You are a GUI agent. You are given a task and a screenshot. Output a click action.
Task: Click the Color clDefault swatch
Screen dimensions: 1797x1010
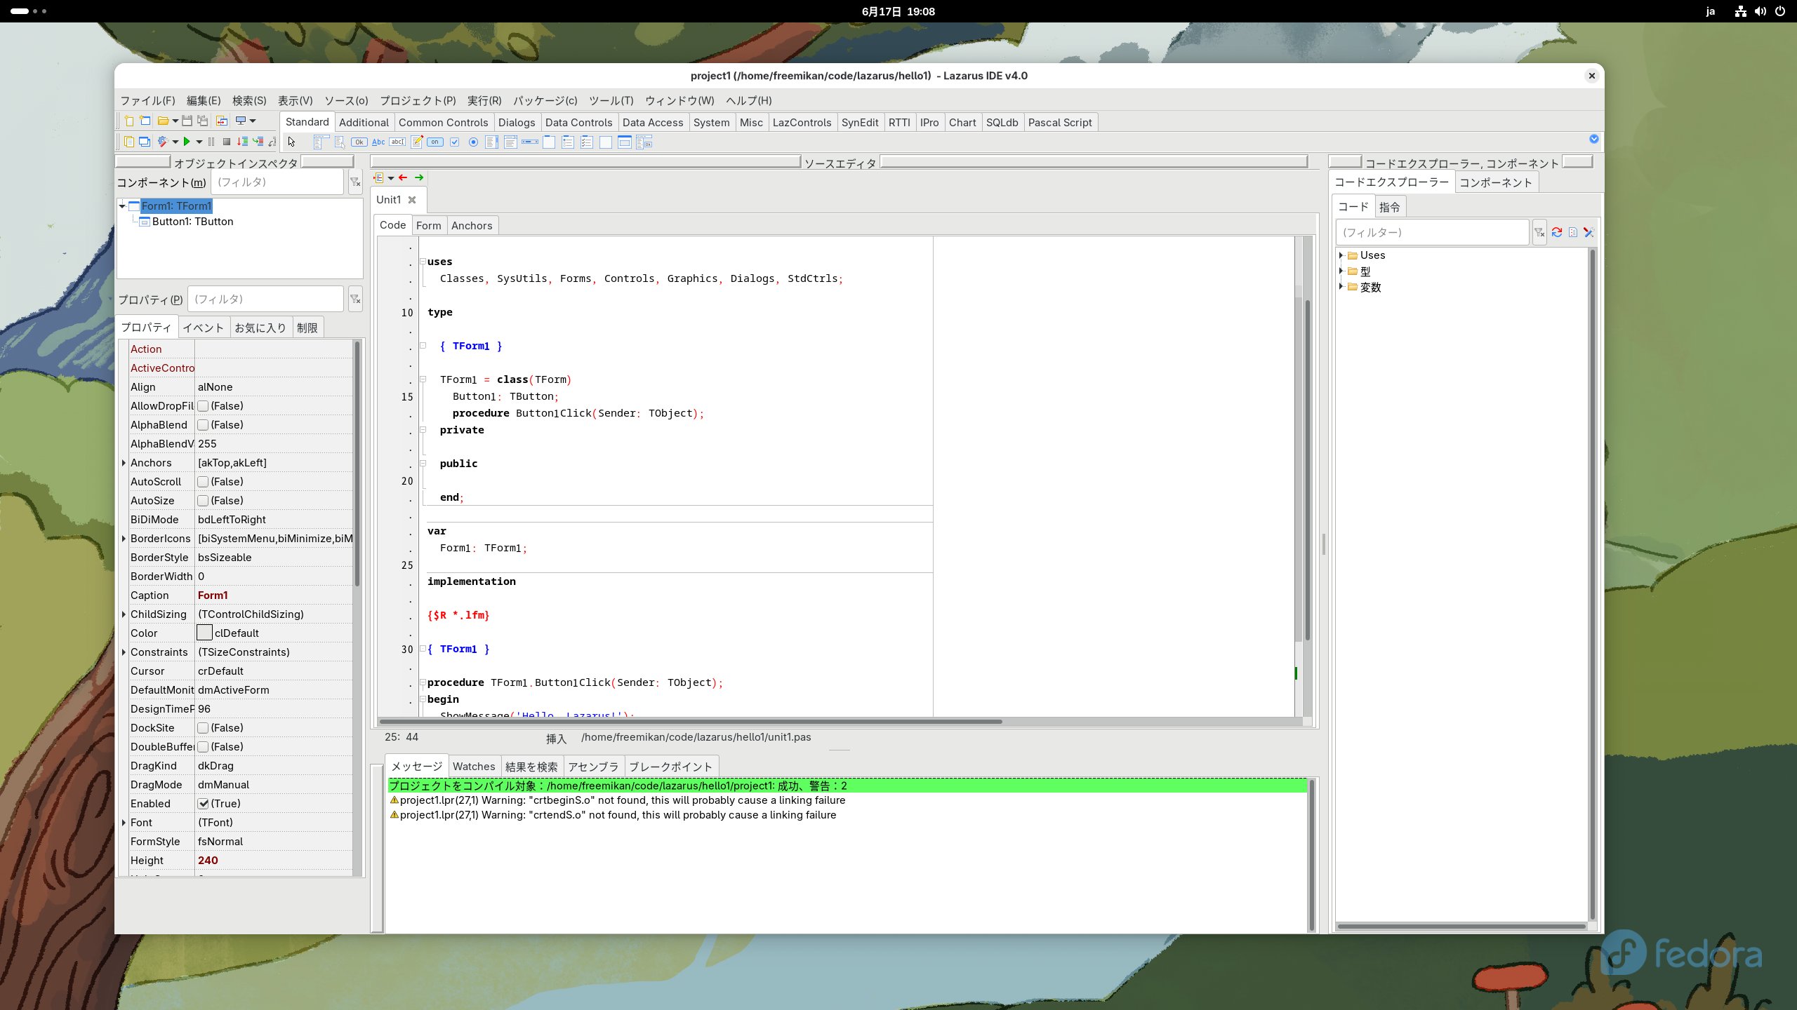click(x=204, y=633)
